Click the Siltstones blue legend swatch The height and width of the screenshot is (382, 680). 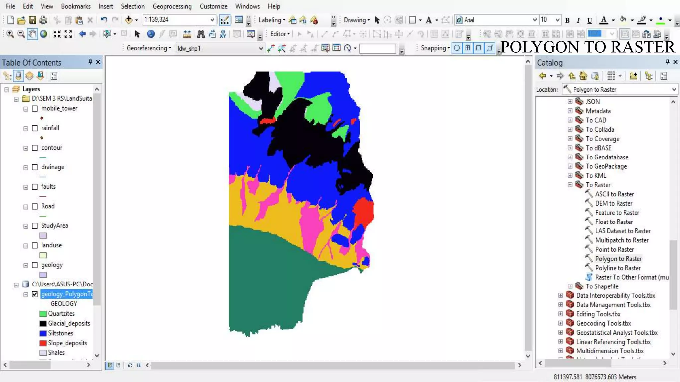43,333
